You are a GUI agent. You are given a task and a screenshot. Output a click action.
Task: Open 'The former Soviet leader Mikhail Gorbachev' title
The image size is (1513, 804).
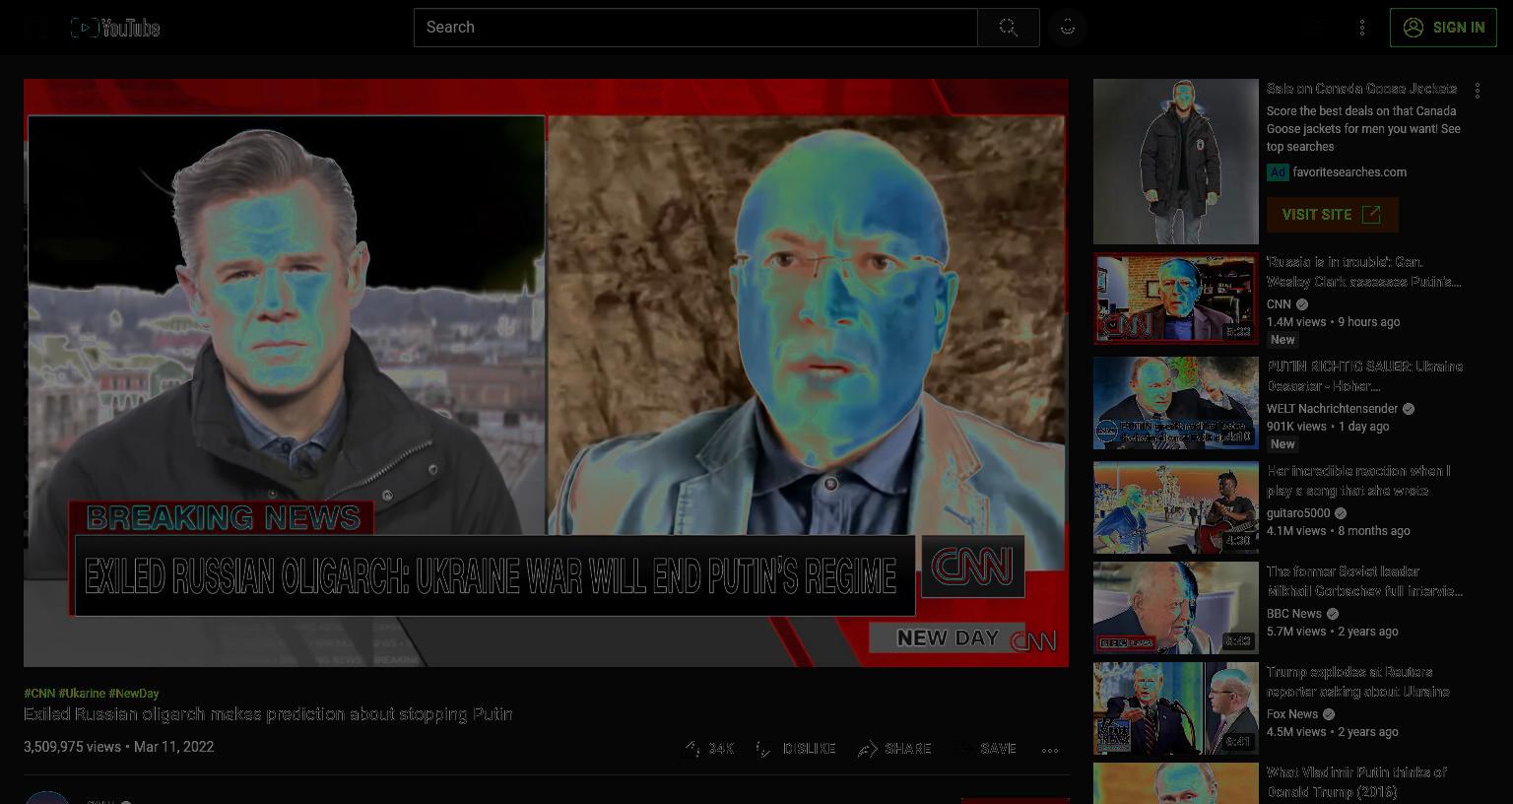tap(1364, 581)
